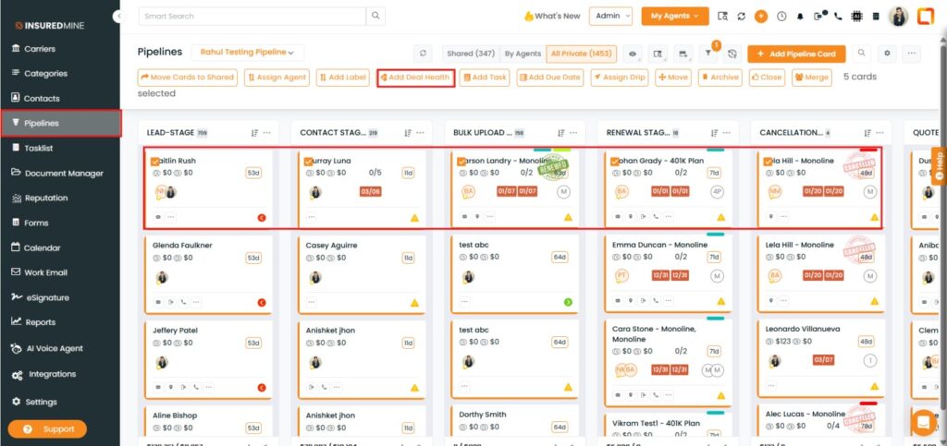Click the Add Pipeline Card button
The height and width of the screenshot is (446, 947).
coord(796,54)
